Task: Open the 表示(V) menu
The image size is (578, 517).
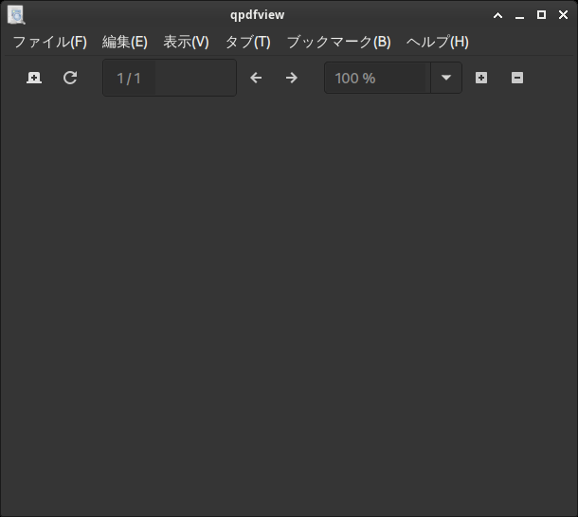Action: point(186,42)
